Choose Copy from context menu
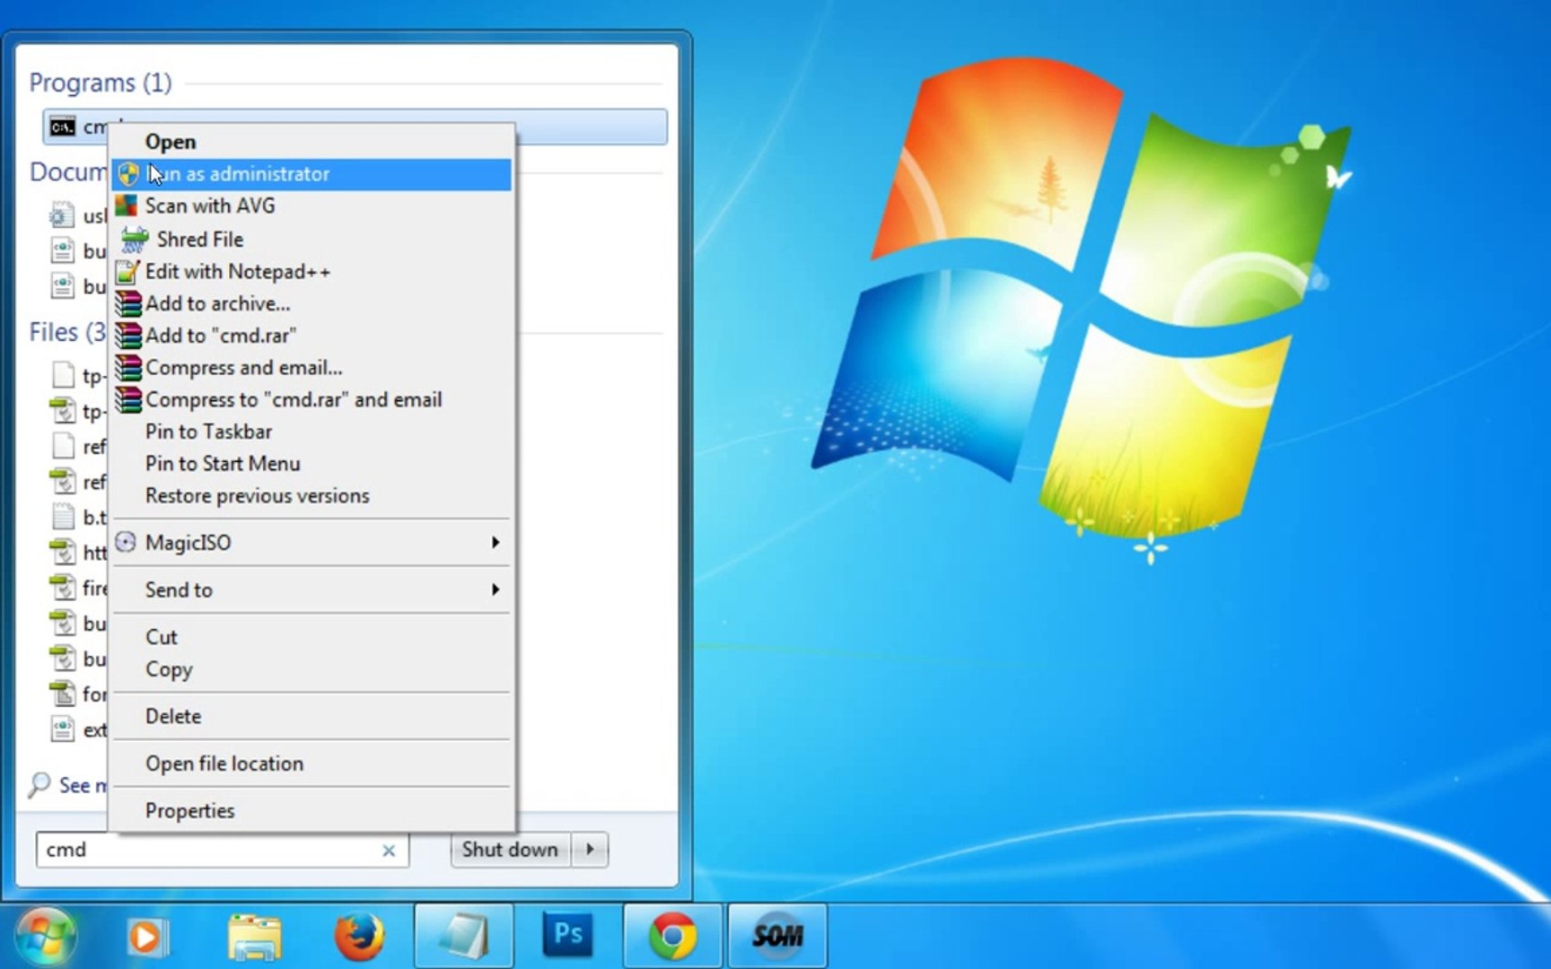 pyautogui.click(x=311, y=670)
